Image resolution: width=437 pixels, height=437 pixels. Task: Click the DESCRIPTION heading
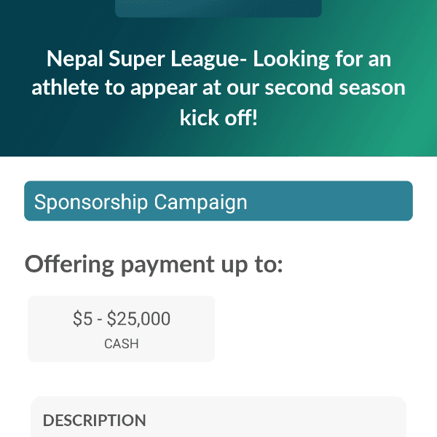click(x=95, y=420)
